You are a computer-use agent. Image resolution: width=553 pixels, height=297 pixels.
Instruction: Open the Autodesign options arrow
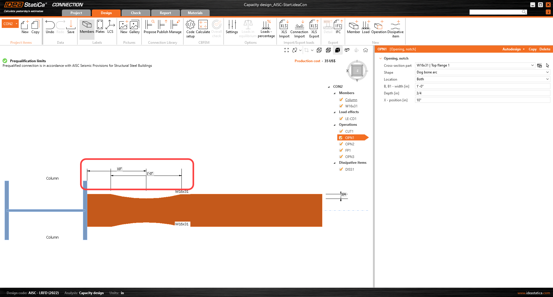[x=524, y=49]
